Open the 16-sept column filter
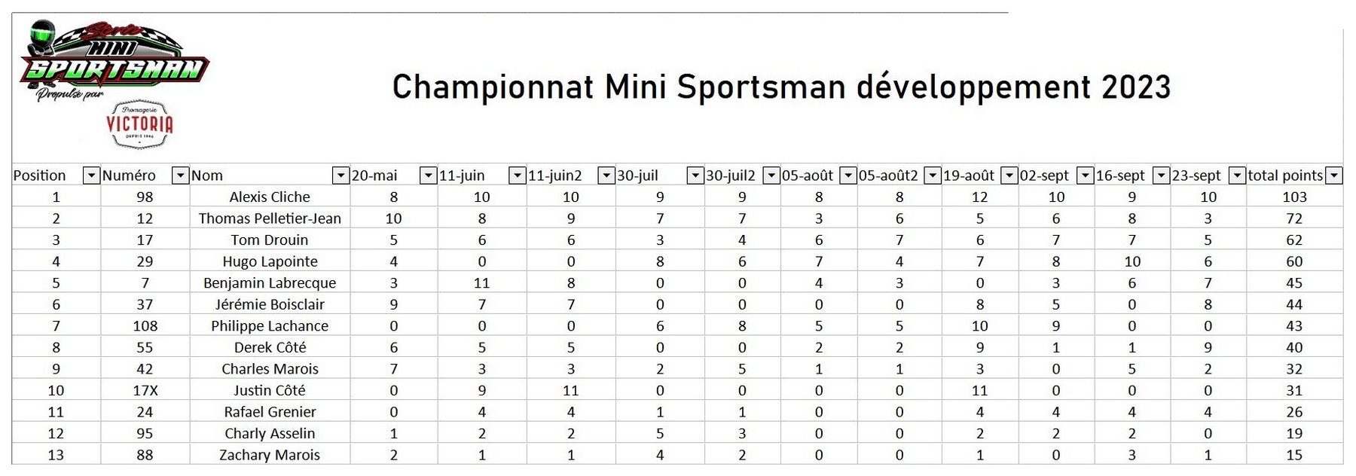Screen dimensions: 1356x476 1162,175
